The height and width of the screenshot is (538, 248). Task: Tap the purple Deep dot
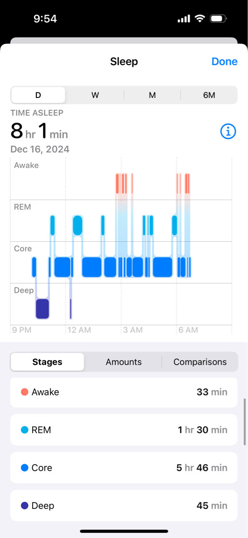tap(24, 506)
